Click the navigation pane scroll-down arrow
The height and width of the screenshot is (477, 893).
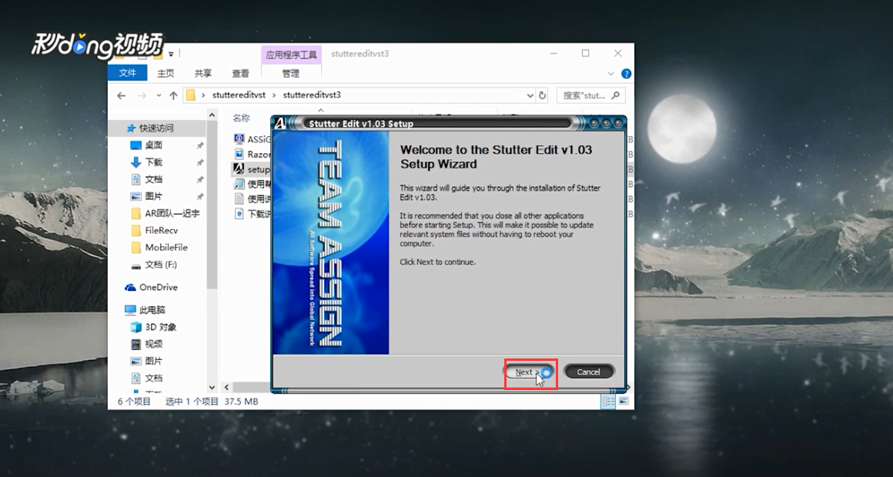pos(212,387)
